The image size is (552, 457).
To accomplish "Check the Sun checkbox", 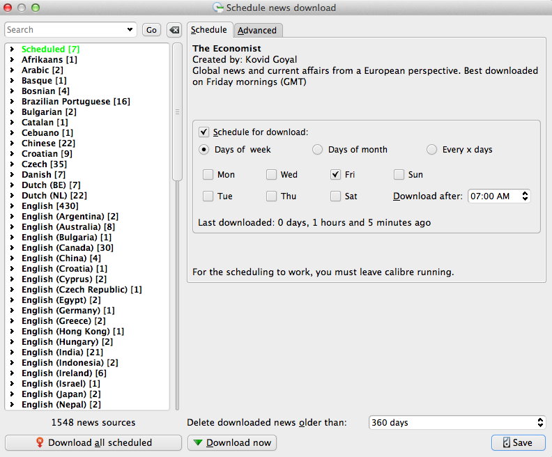I will (399, 174).
